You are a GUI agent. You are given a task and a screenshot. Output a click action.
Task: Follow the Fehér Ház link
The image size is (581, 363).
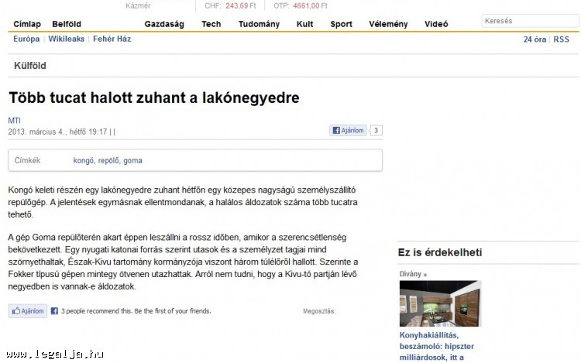[113, 39]
